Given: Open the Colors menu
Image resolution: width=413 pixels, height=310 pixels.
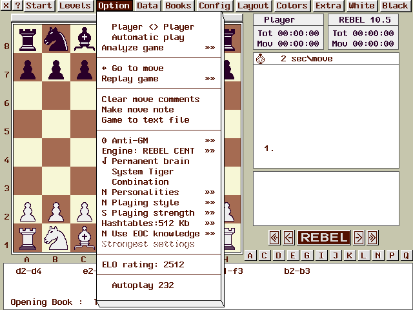Looking at the screenshot, I should (x=292, y=6).
